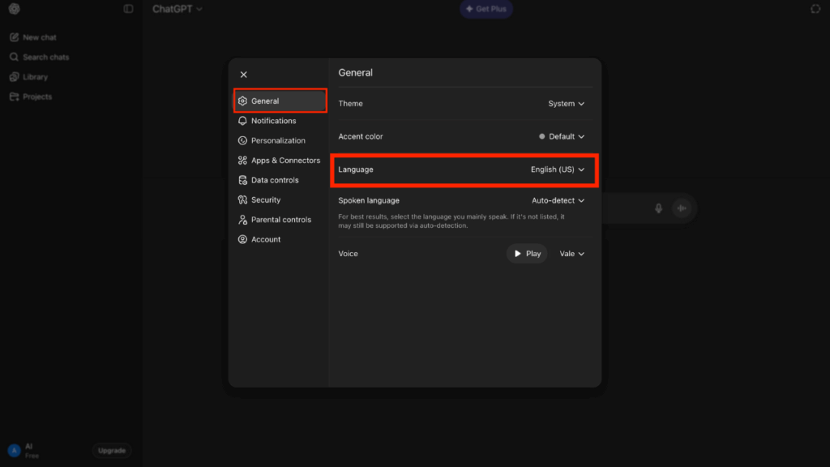Open Parental controls section
Image resolution: width=830 pixels, height=467 pixels.
coord(280,220)
